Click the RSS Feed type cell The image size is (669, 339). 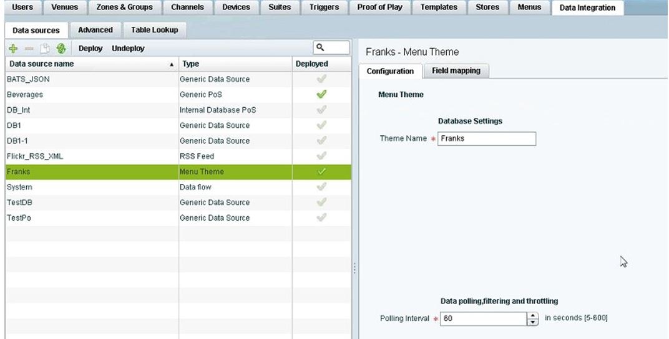pyautogui.click(x=235, y=156)
